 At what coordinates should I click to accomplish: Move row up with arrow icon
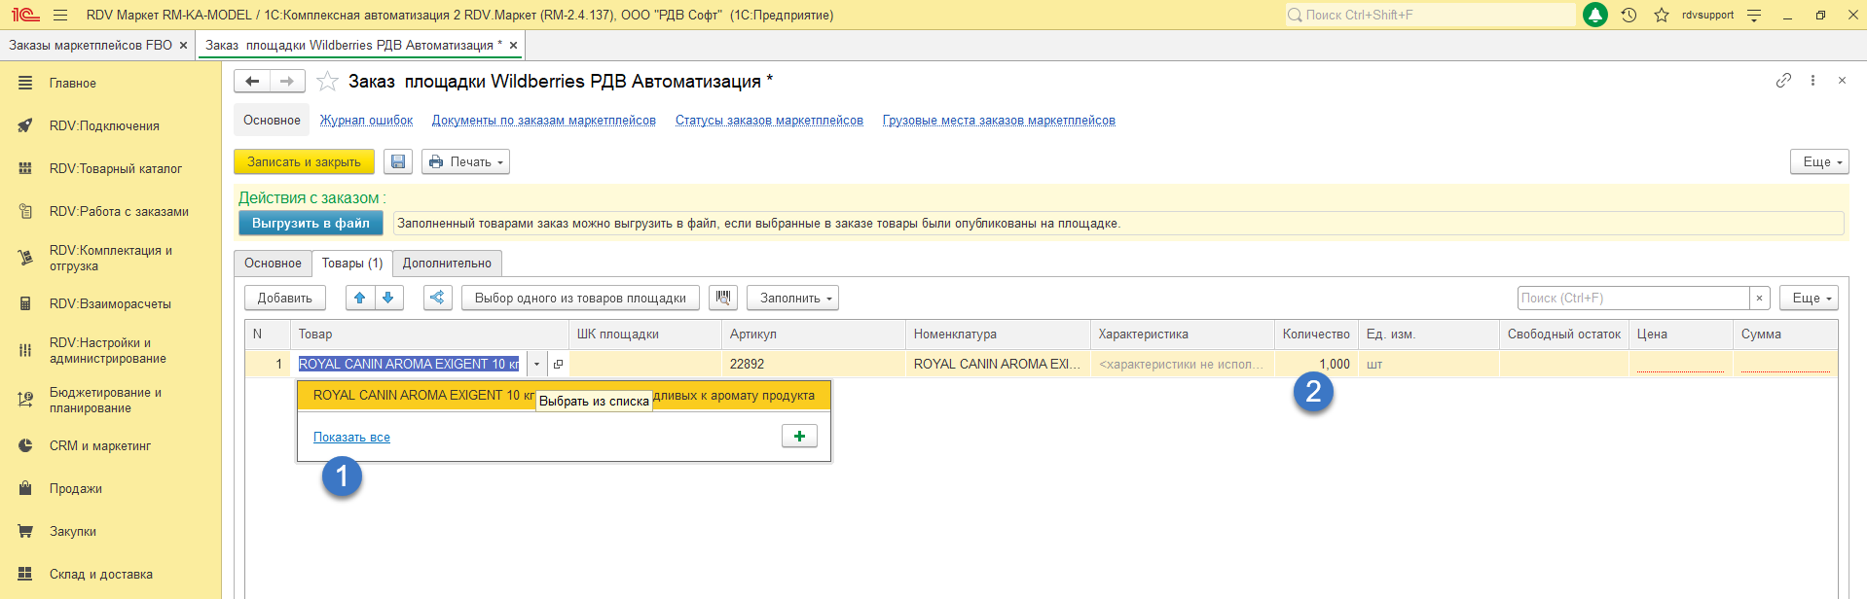(360, 299)
